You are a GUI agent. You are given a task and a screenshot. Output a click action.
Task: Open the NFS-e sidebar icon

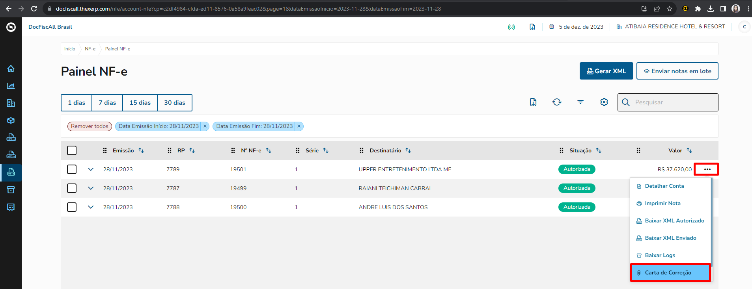click(x=11, y=137)
